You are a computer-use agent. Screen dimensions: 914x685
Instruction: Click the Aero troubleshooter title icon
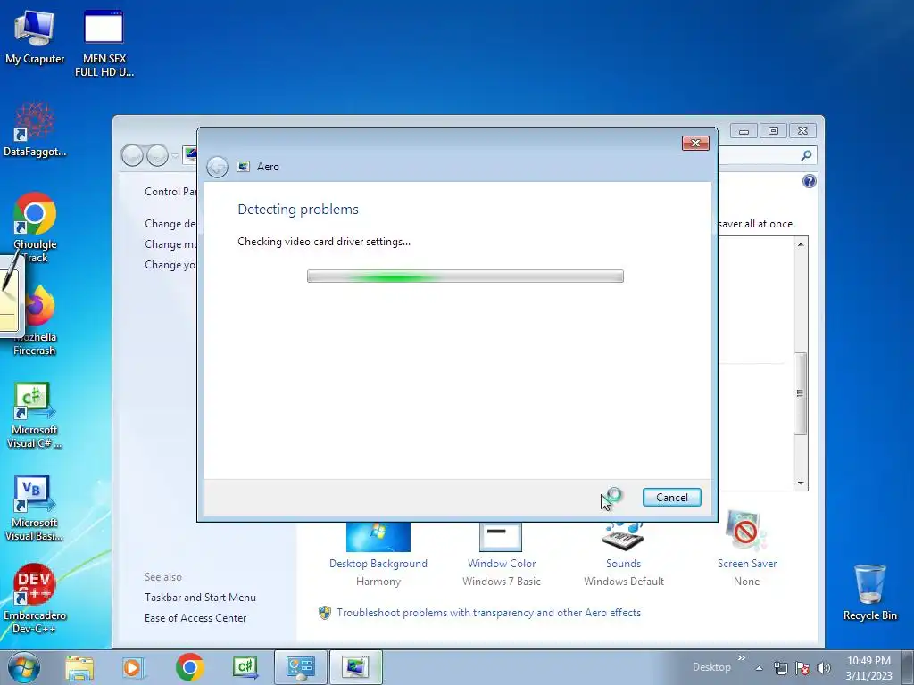pos(243,167)
